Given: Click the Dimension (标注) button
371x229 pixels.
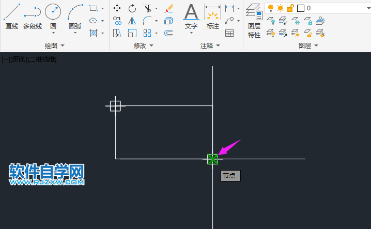Looking at the screenshot, I should pyautogui.click(x=213, y=16).
